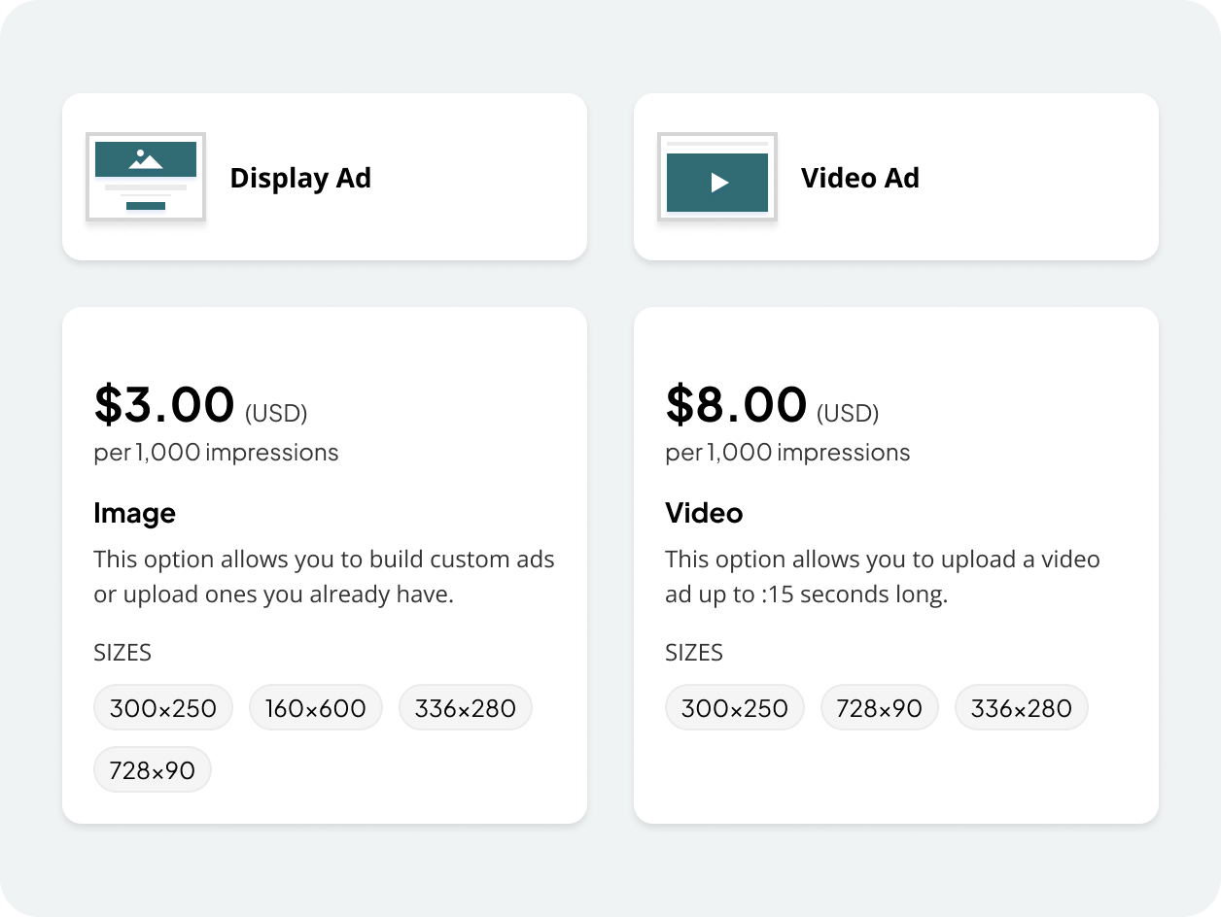Screen dimensions: 1221x917
Task: Pick the 336×280 size under Image
Action: [465, 708]
